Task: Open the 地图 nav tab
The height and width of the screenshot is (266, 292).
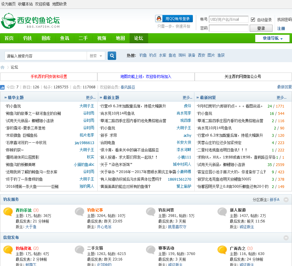Action: pos(120,38)
